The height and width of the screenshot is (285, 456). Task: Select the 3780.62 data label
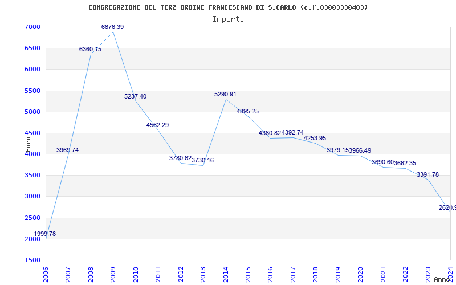pos(180,158)
